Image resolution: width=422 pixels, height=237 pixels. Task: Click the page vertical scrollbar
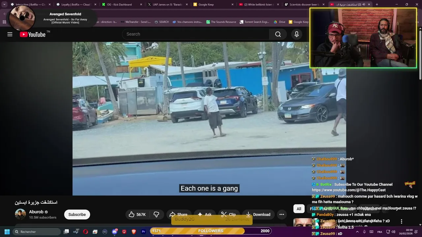click(x=420, y=54)
